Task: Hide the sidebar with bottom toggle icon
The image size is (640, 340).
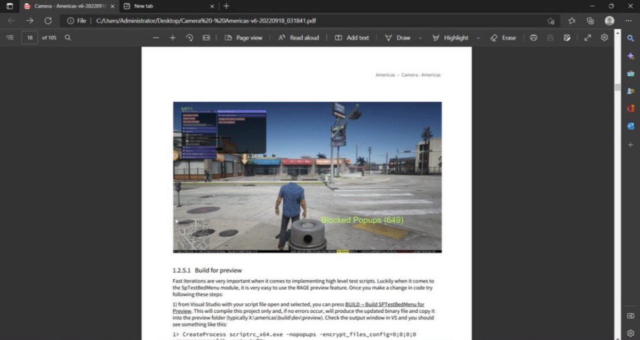Action: pos(630,317)
